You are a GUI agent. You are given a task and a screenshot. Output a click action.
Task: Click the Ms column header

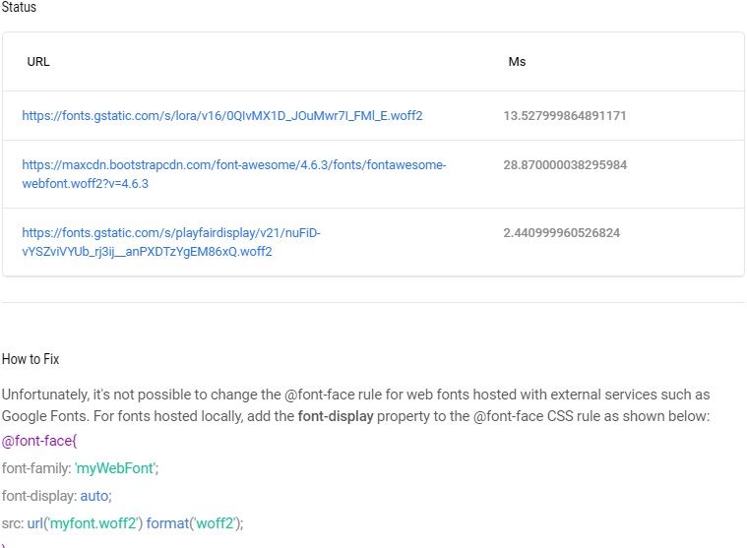[517, 62]
